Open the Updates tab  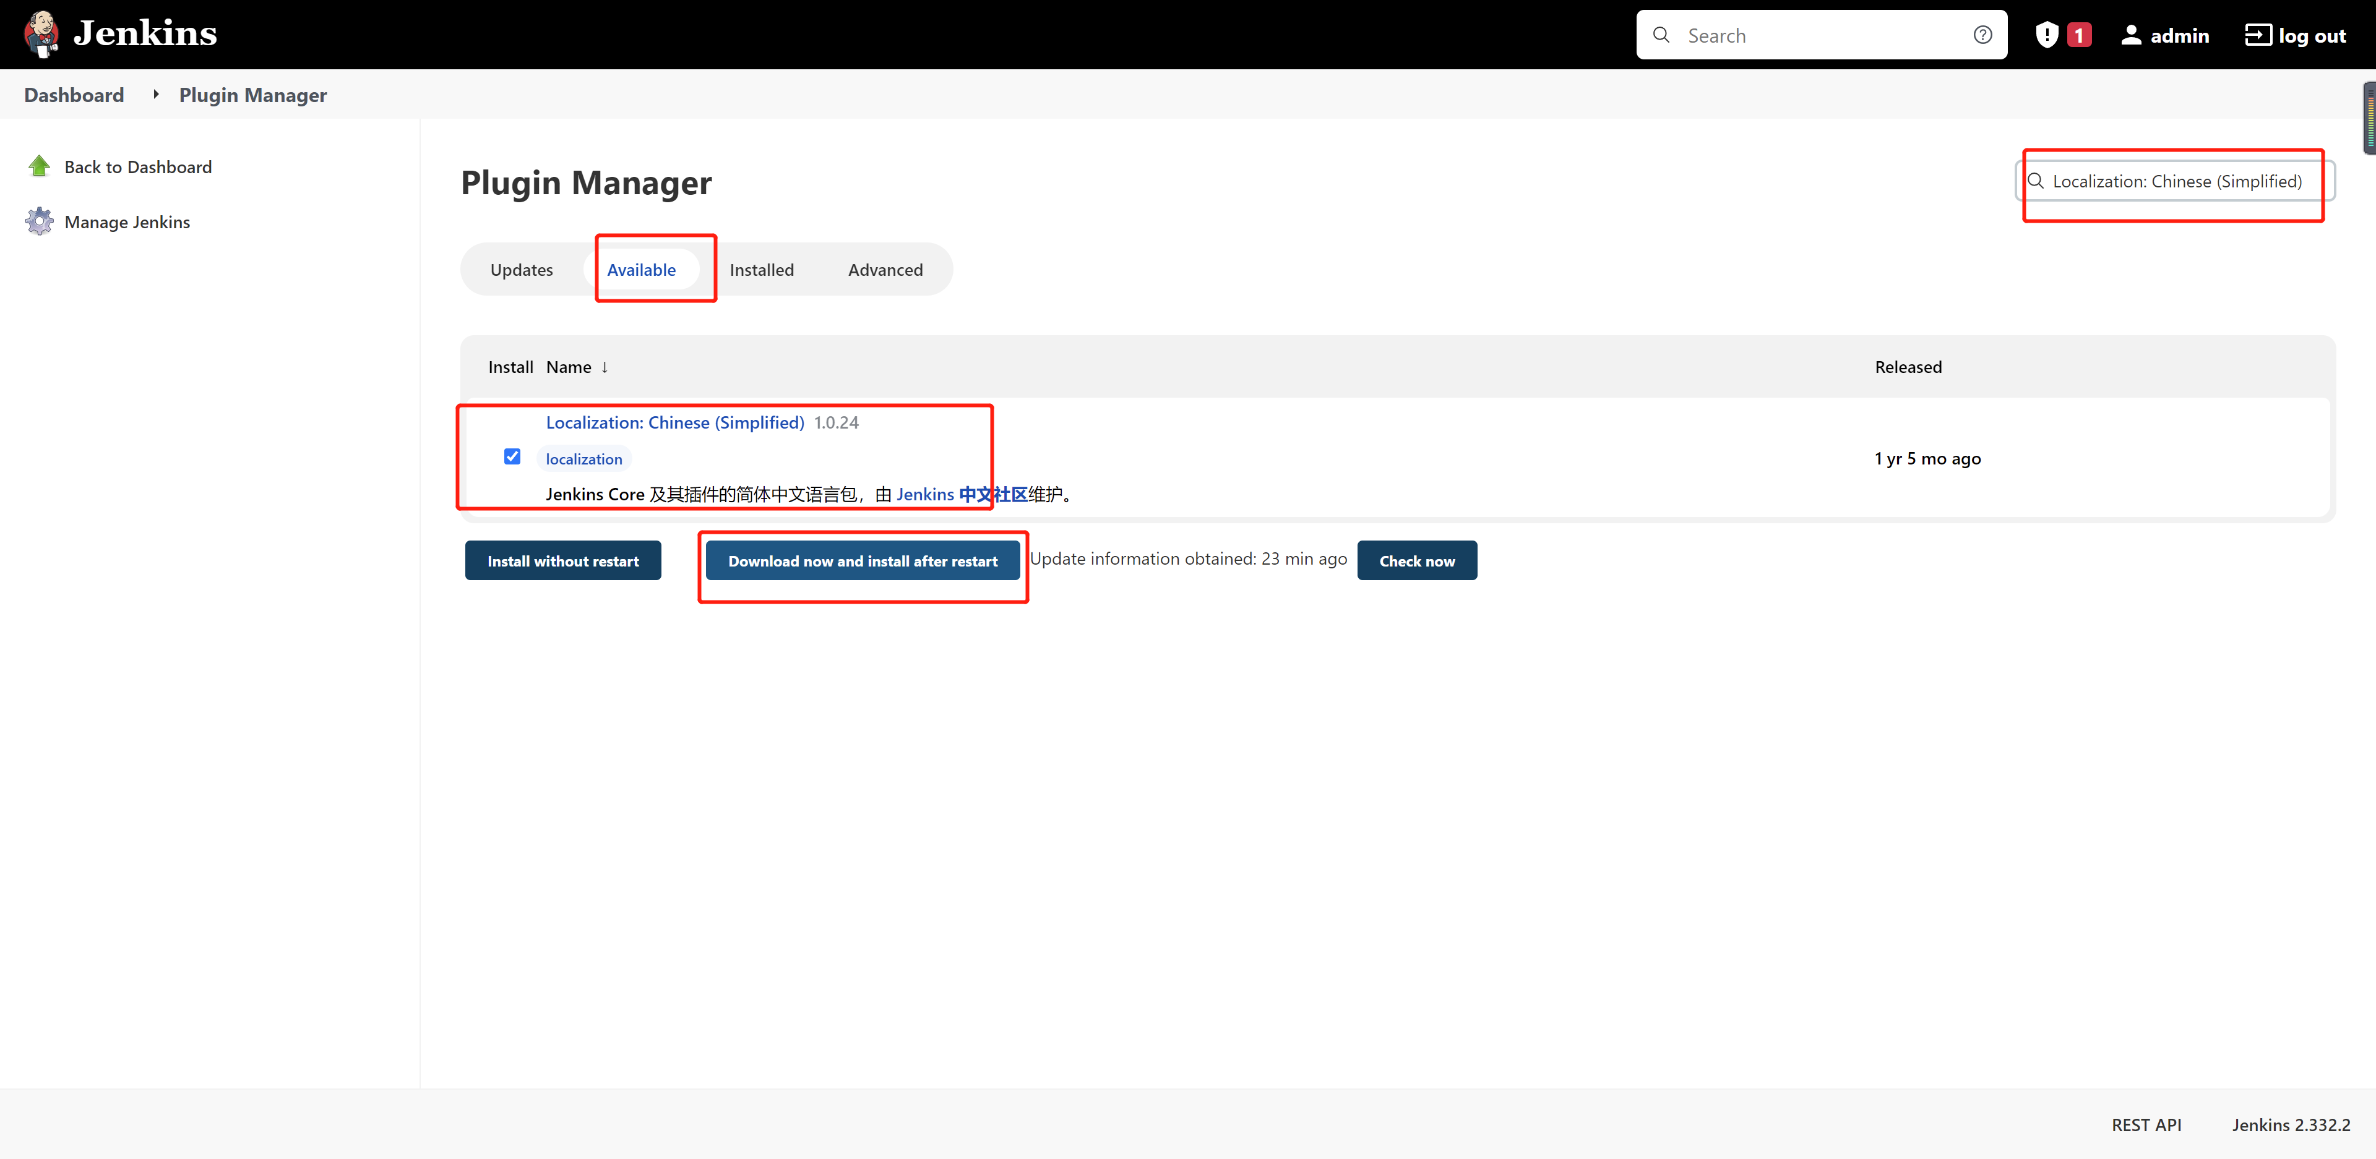(x=521, y=270)
